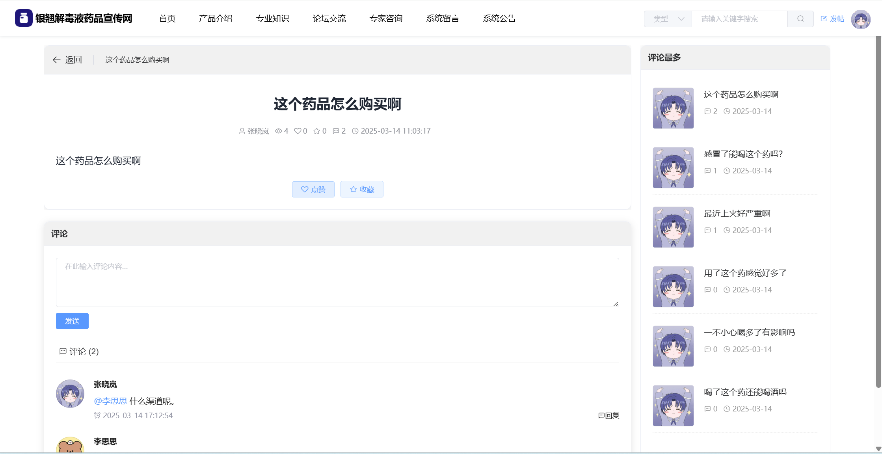Open the user avatar in header

coord(860,19)
